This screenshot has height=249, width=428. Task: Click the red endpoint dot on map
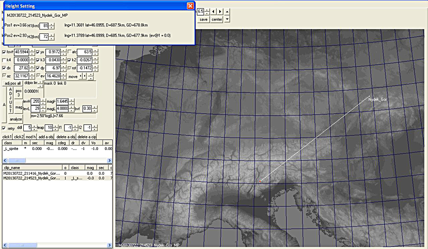coord(260,181)
